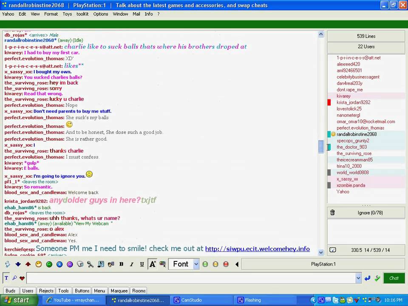Image resolution: width=408 pixels, height=306 pixels.
Task: Click the gray speech bubble icon
Action: (80, 264)
